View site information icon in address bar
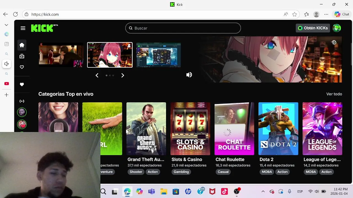The width and height of the screenshot is (353, 198). point(26,14)
